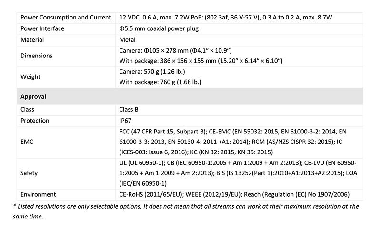Select the Class B value
This screenshot has width=381, height=228.
click(129, 110)
